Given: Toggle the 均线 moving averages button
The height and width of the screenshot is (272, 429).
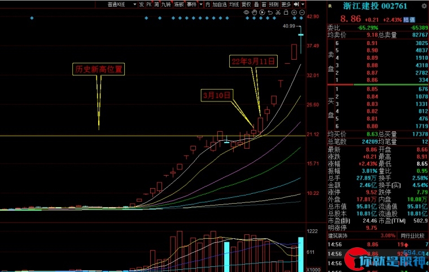Looking at the screenshot, I should (x=234, y=5).
